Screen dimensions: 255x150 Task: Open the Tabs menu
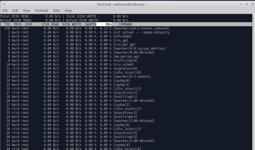click(56, 11)
